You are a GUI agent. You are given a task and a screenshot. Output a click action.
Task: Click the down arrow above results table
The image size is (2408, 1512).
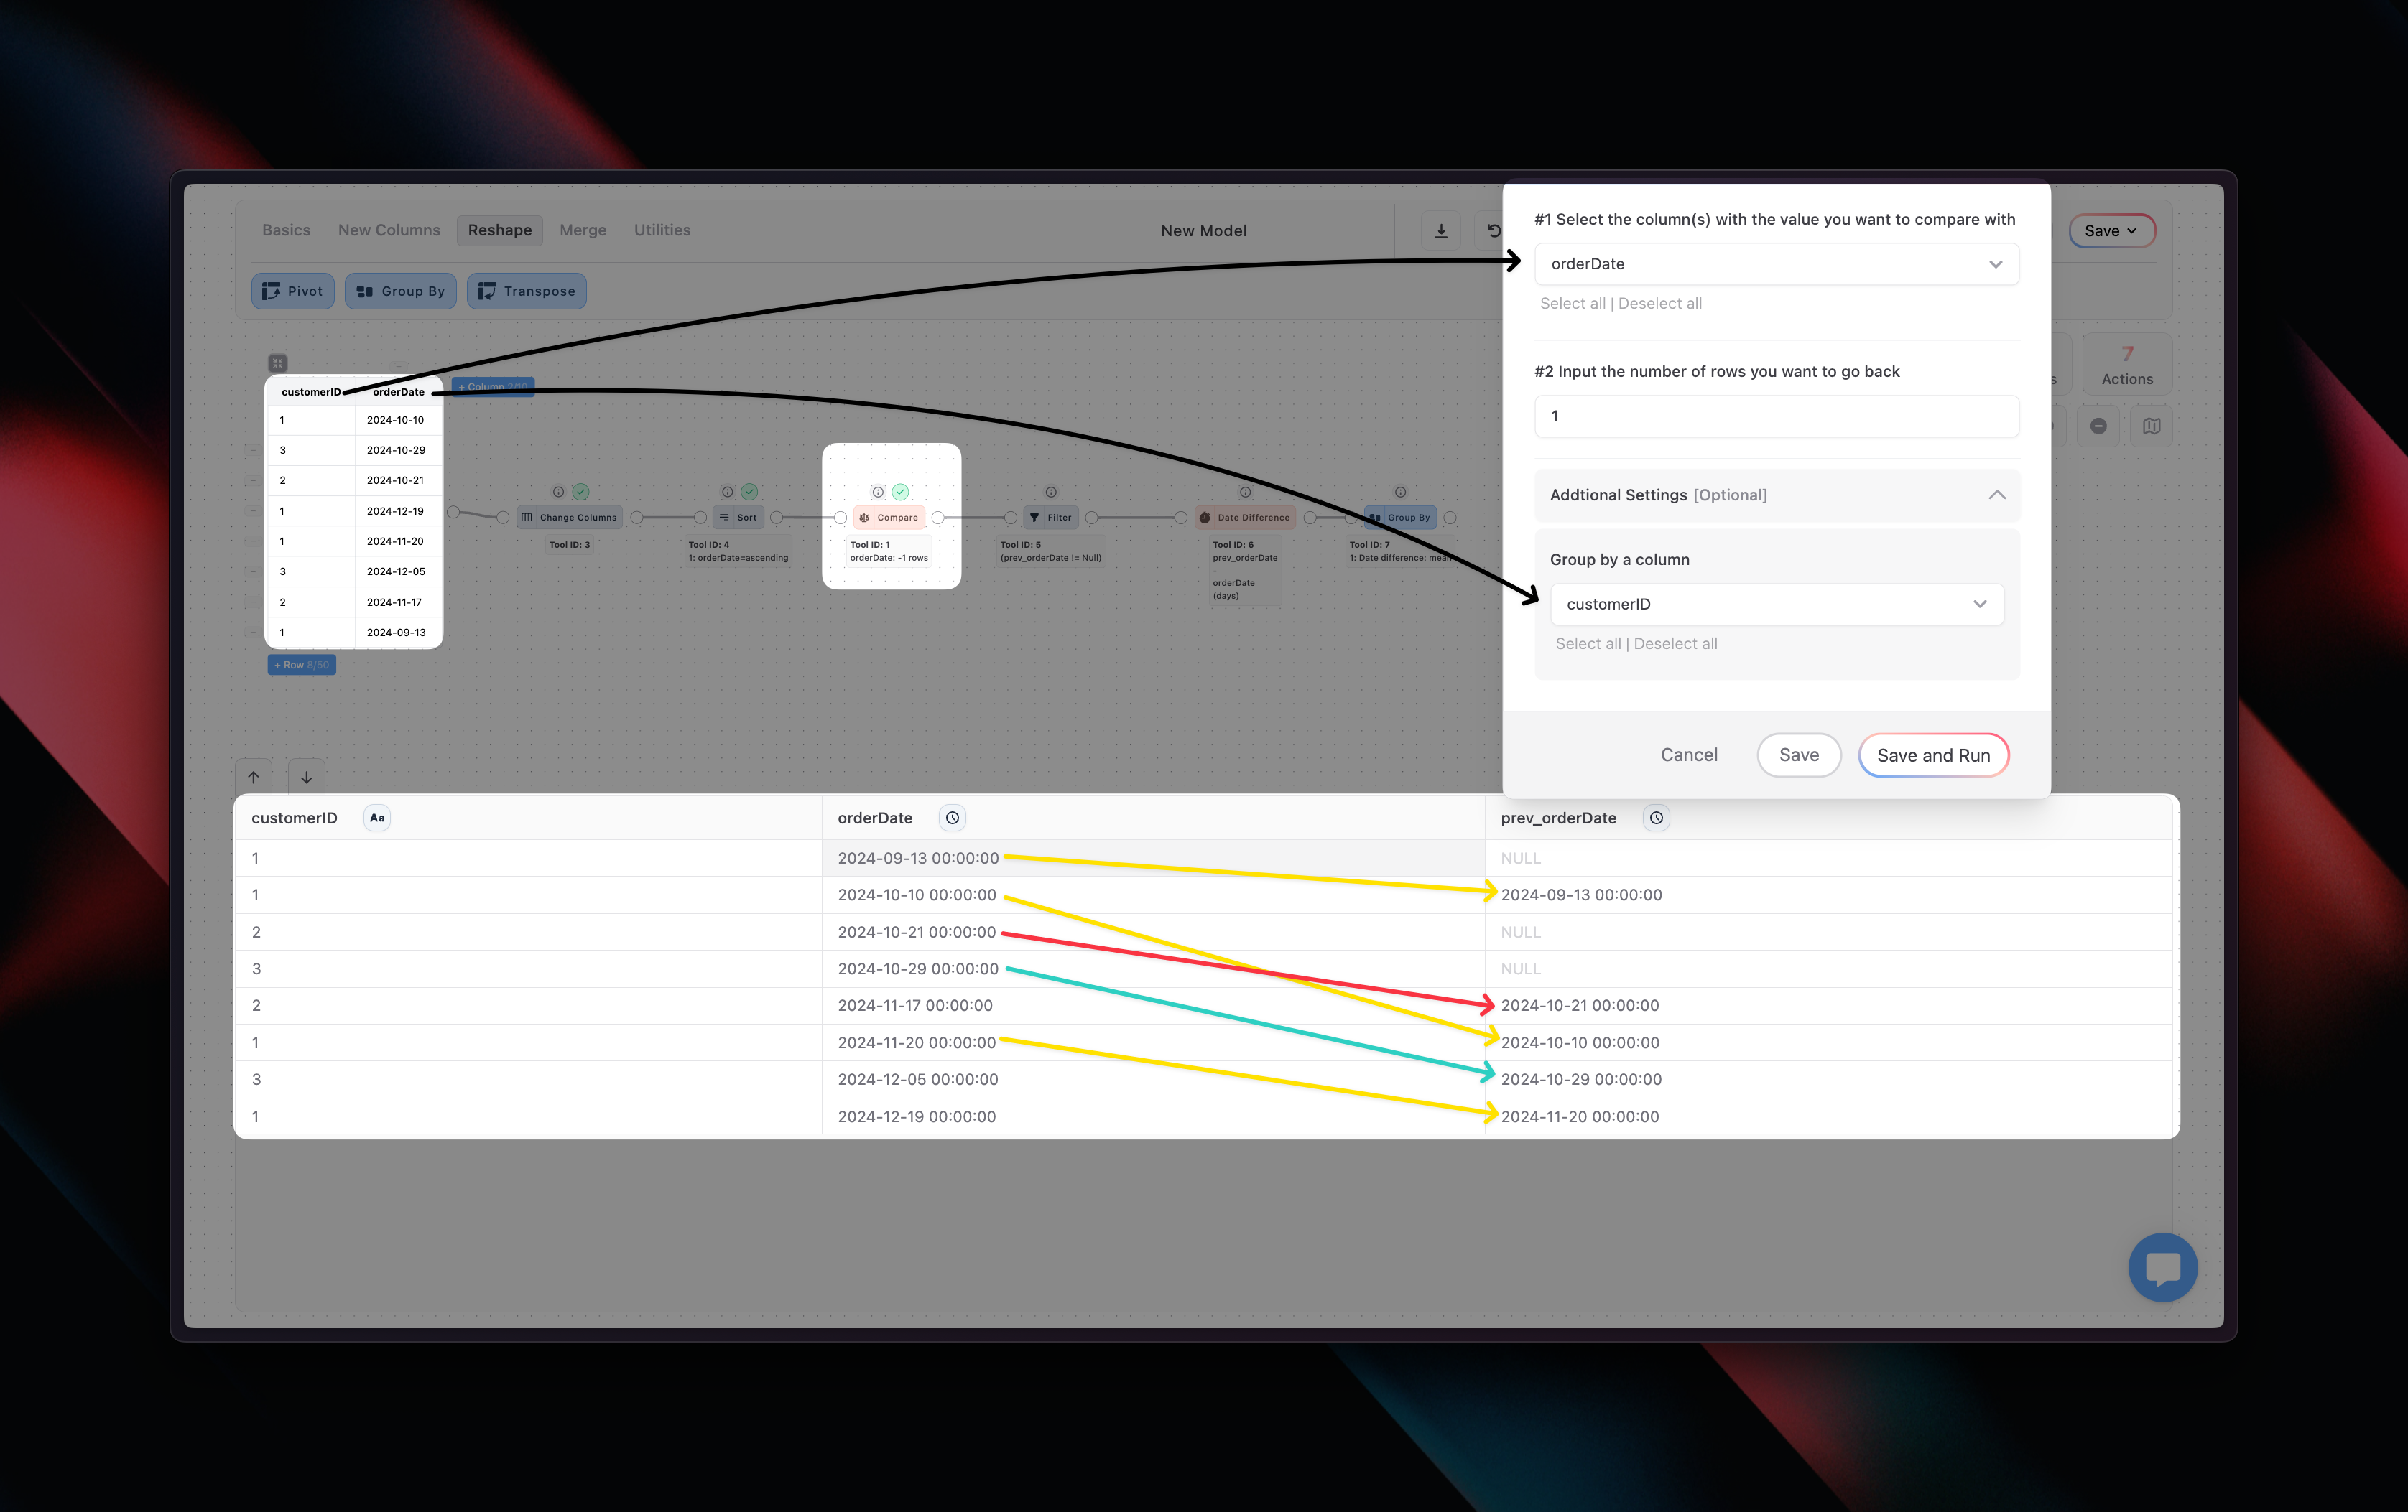tap(306, 777)
